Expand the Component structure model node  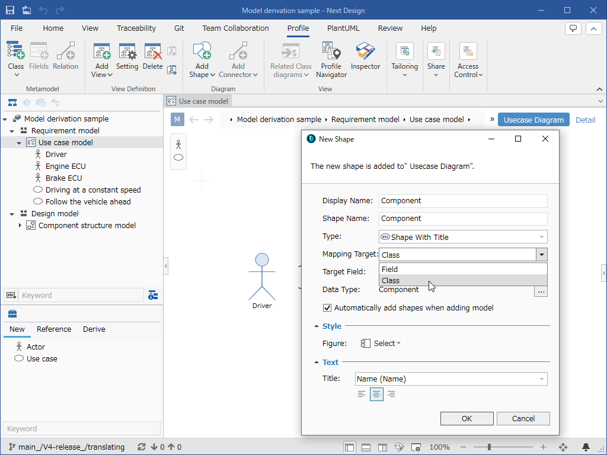20,225
